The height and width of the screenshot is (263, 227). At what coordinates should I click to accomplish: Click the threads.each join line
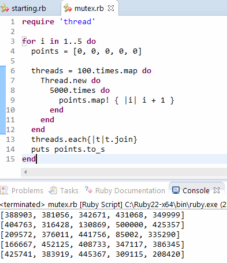tap(84, 140)
